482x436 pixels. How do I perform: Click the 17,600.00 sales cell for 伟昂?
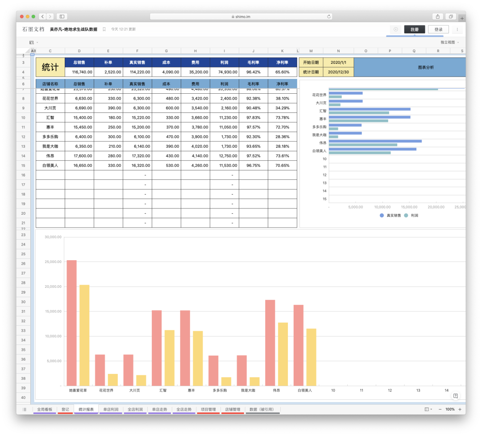coord(79,156)
